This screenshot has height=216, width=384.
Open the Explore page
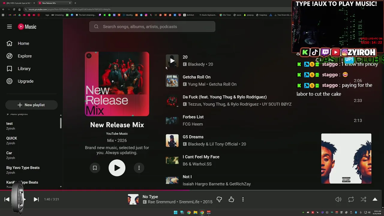tap(19, 56)
